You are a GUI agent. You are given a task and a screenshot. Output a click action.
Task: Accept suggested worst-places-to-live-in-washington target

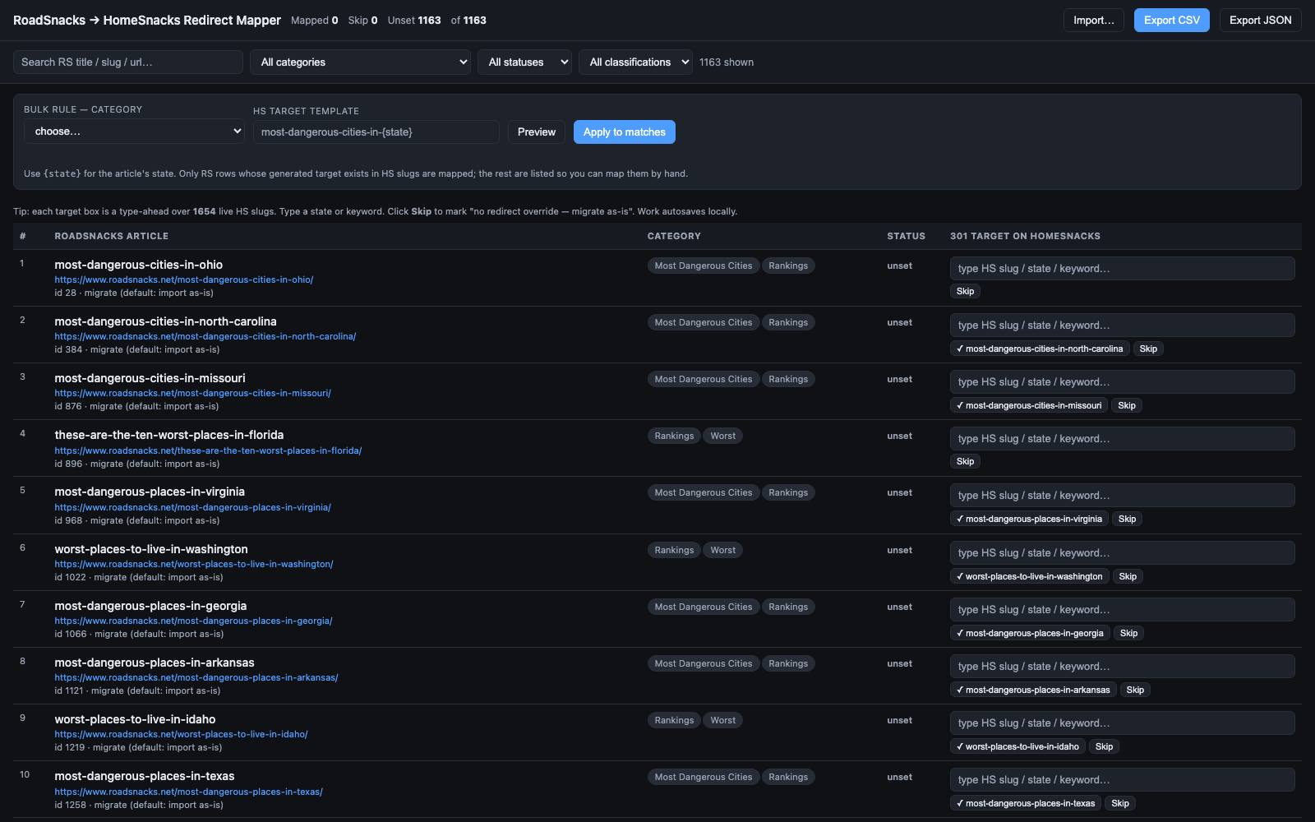click(x=1030, y=577)
